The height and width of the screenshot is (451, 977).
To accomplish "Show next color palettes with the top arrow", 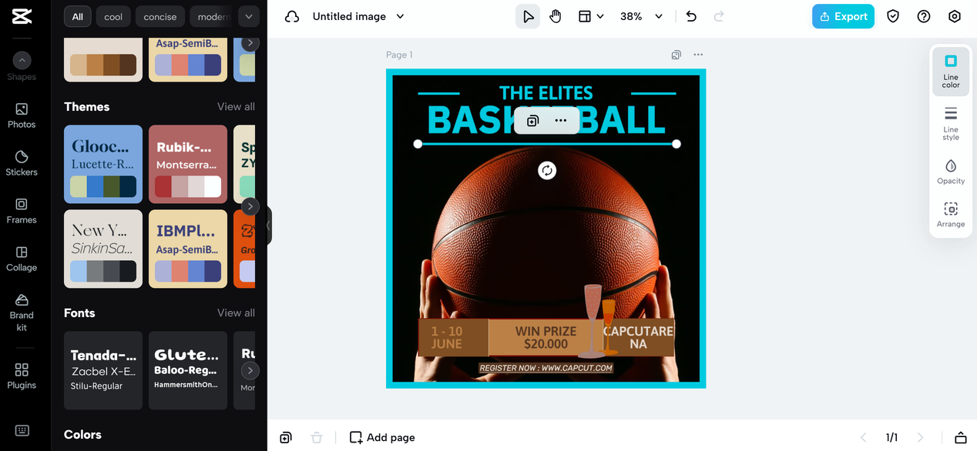I will pos(250,44).
